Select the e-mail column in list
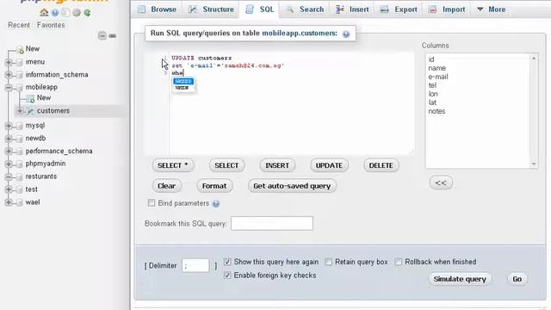Viewport: 551px width, 310px height. [x=438, y=77]
